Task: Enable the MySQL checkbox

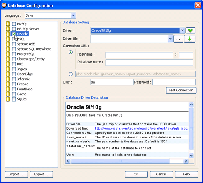Action: [x=14, y=24]
